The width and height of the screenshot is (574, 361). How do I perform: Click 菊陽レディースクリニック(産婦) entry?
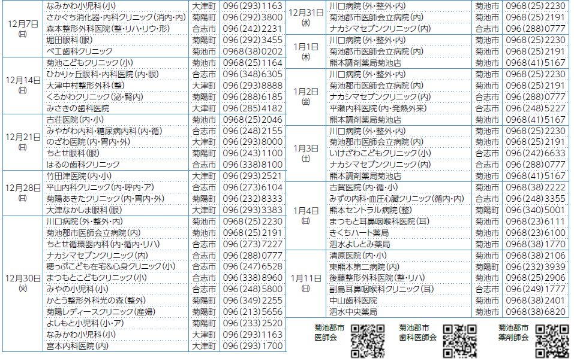click(x=100, y=312)
